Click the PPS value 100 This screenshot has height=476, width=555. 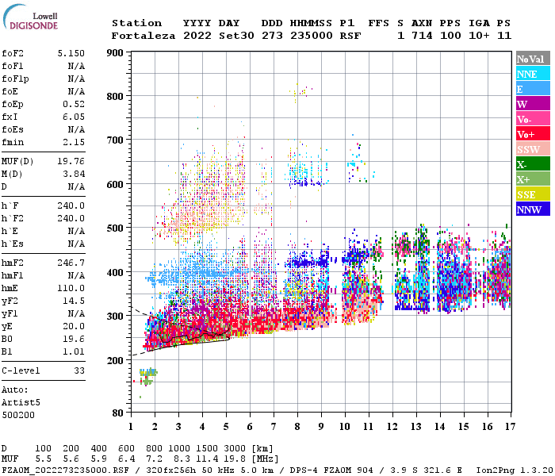click(450, 36)
